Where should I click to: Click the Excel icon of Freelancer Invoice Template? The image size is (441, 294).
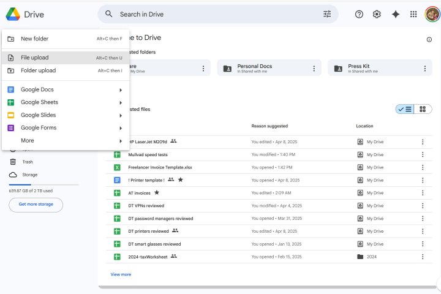click(117, 167)
